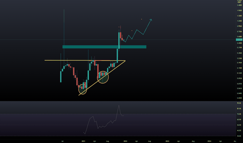Screen dimensions: 243x143
Task: Select the 0.1500 price level label
Action: click(239, 68)
